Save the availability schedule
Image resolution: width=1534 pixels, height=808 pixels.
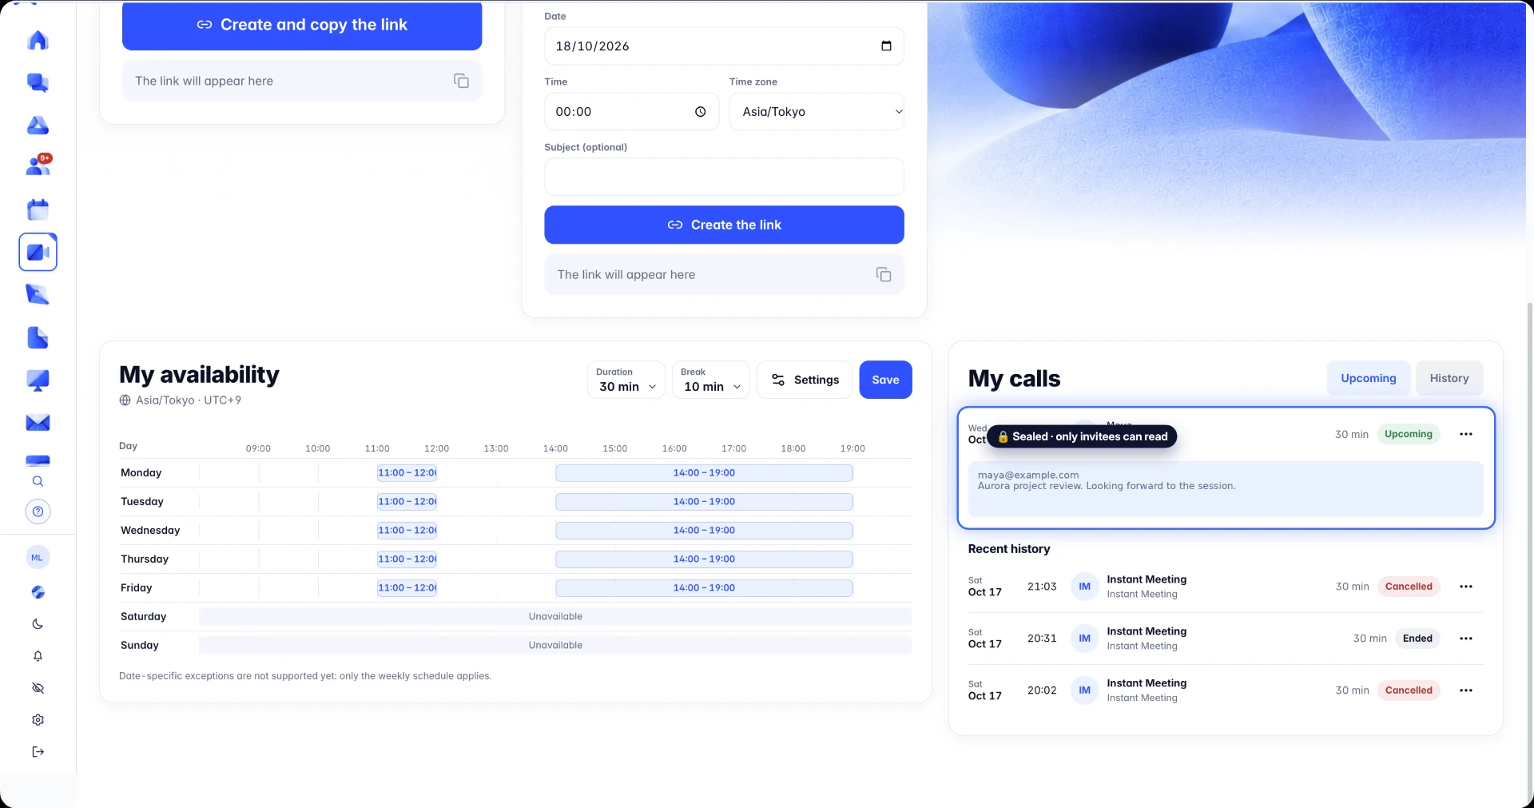pyautogui.click(x=885, y=380)
